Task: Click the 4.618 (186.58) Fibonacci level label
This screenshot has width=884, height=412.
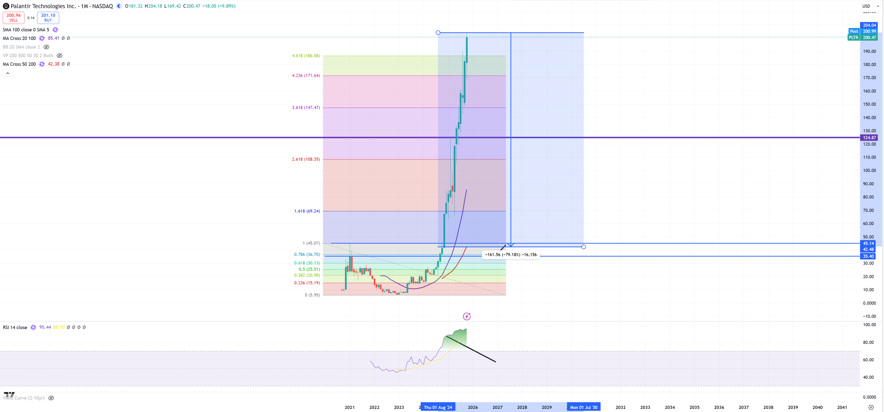Action: click(x=306, y=56)
